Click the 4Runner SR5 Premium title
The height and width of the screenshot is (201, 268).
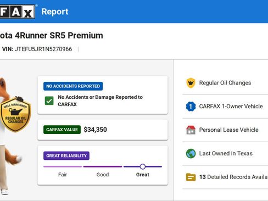(x=52, y=36)
